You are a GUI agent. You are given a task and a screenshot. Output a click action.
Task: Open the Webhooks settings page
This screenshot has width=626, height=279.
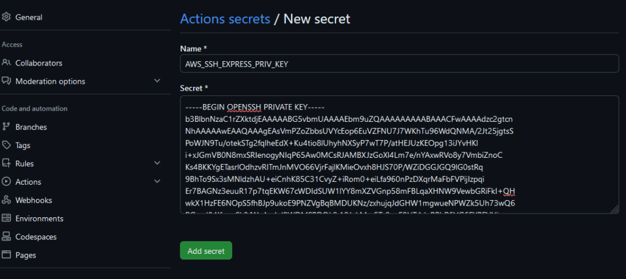pyautogui.click(x=34, y=200)
